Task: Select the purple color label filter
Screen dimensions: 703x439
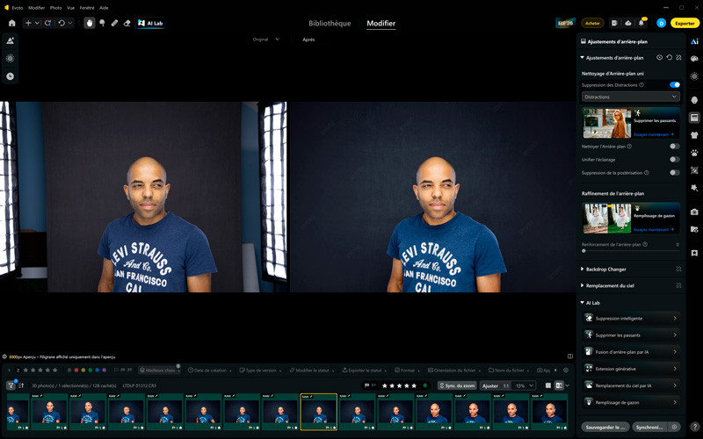Action: tap(104, 370)
